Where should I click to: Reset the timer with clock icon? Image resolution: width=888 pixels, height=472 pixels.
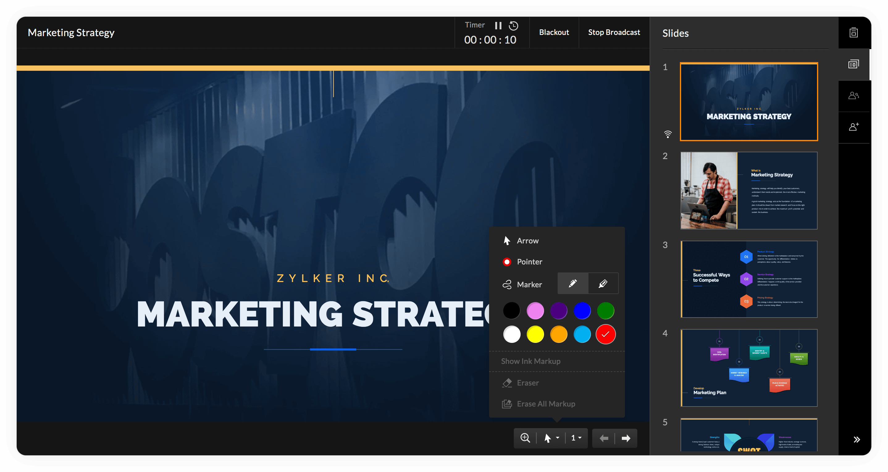pyautogui.click(x=514, y=26)
